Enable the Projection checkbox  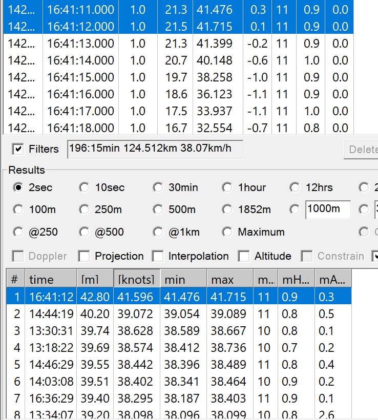pos(85,256)
